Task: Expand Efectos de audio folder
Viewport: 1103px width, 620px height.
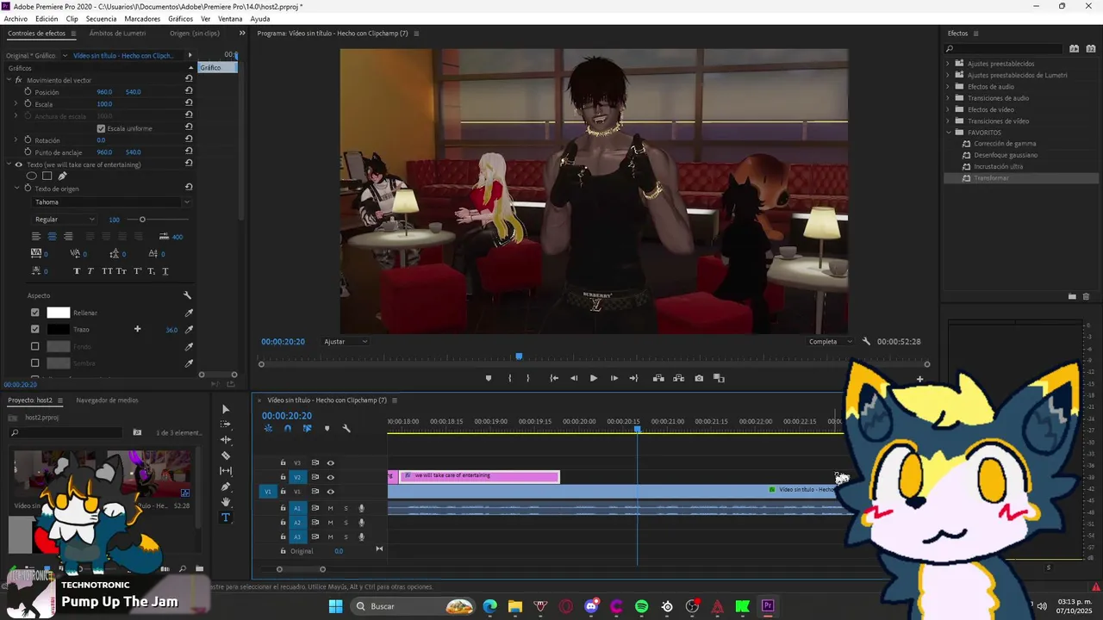Action: coord(948,87)
